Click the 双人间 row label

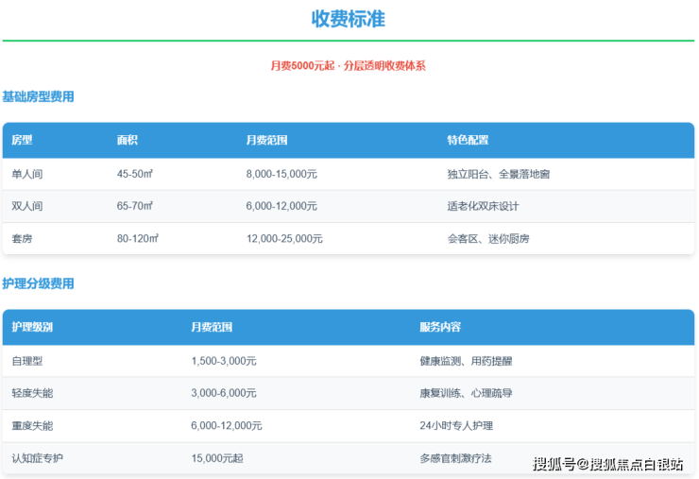point(27,206)
